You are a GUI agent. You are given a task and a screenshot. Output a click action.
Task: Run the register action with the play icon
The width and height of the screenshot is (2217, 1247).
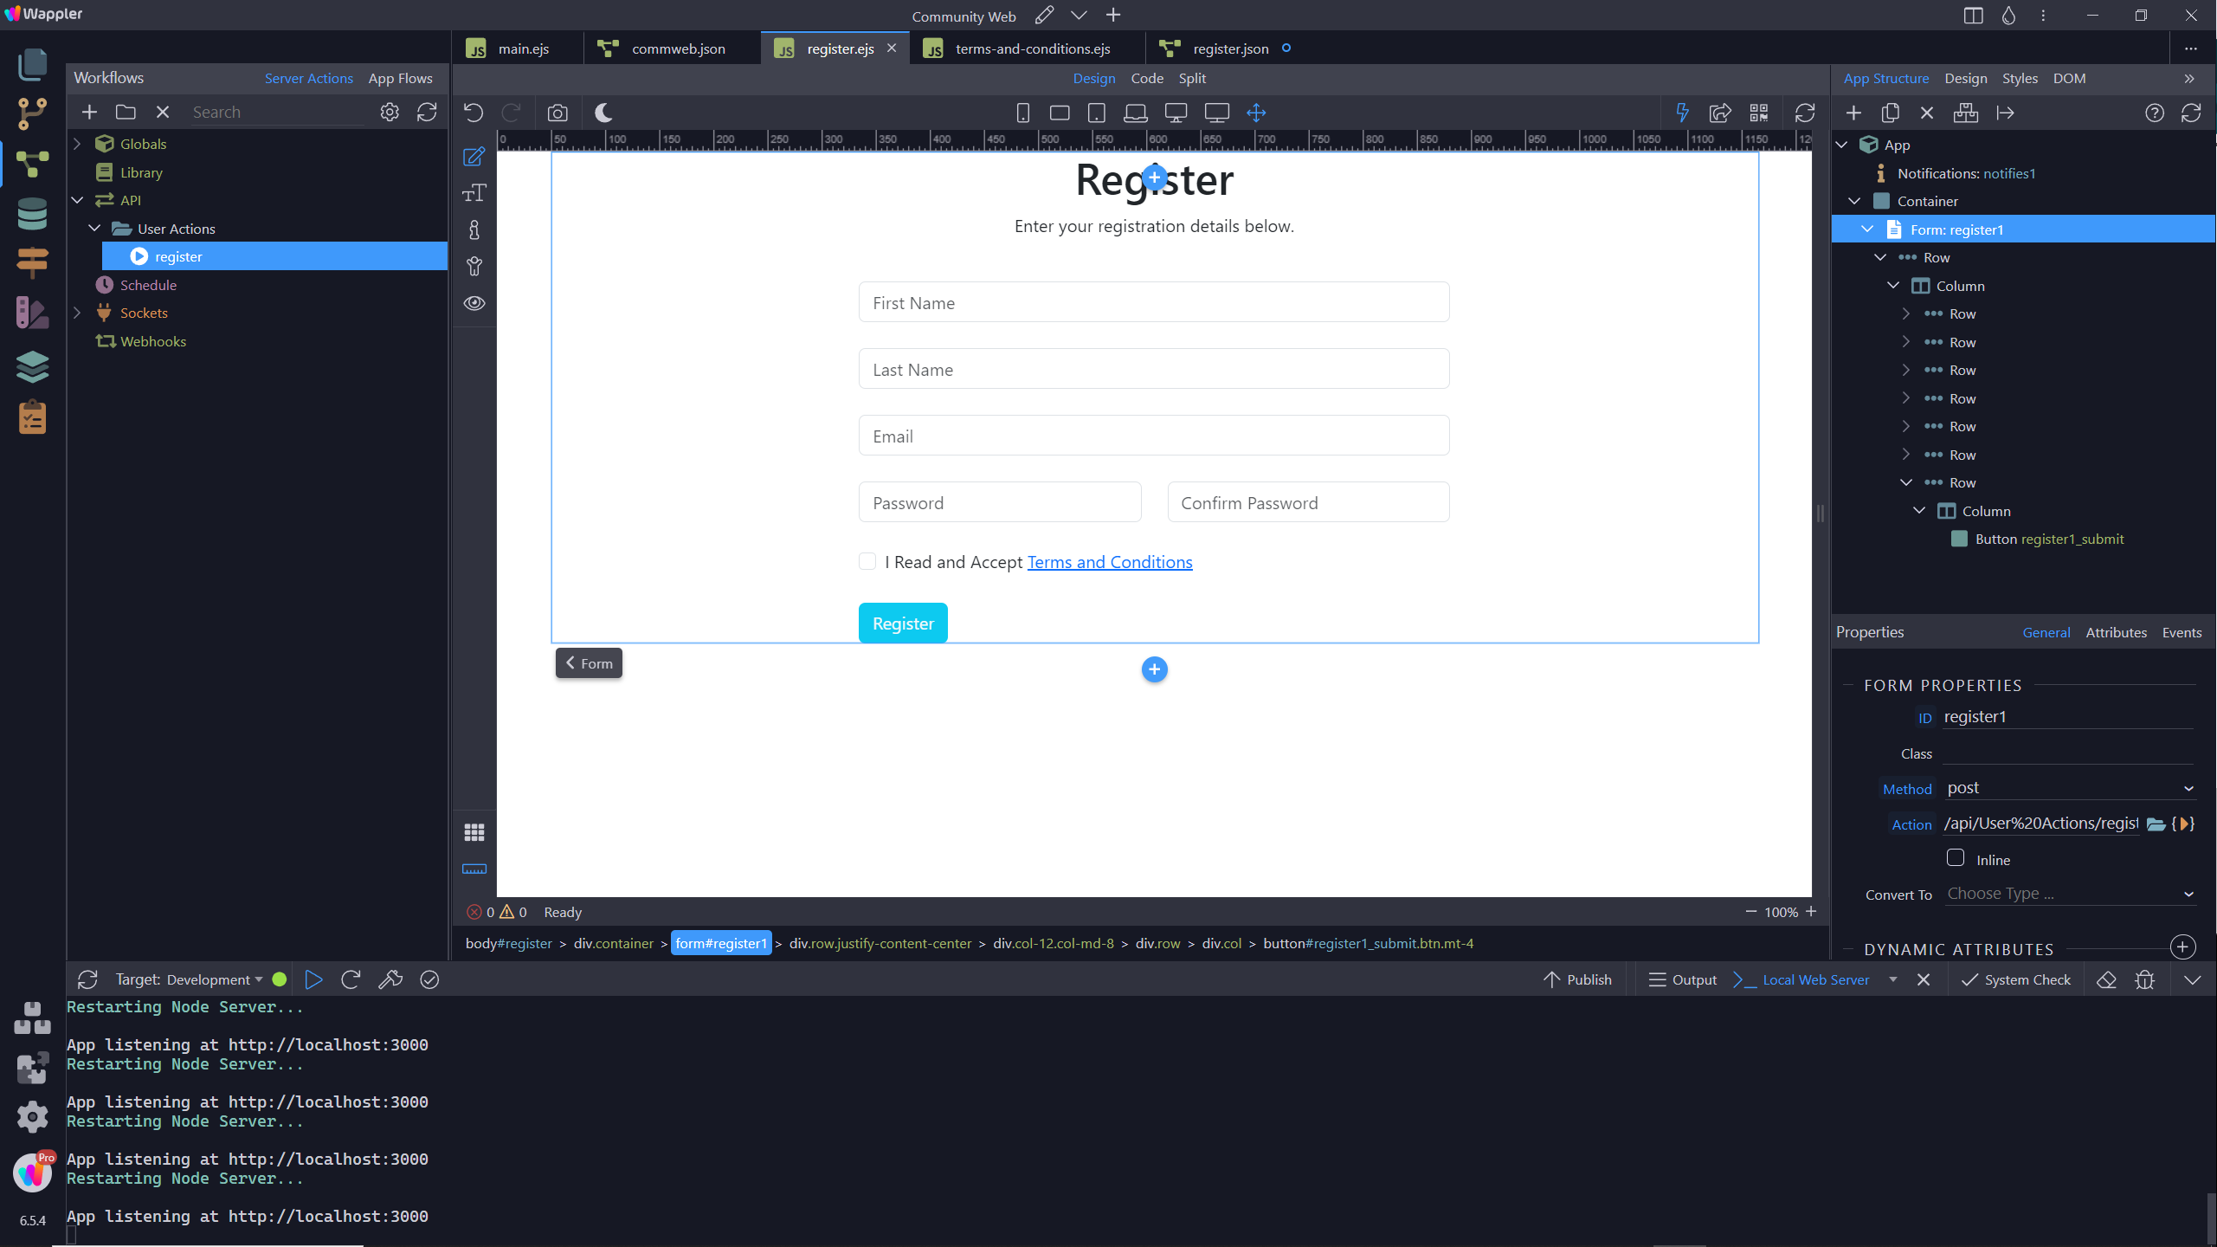tap(139, 256)
